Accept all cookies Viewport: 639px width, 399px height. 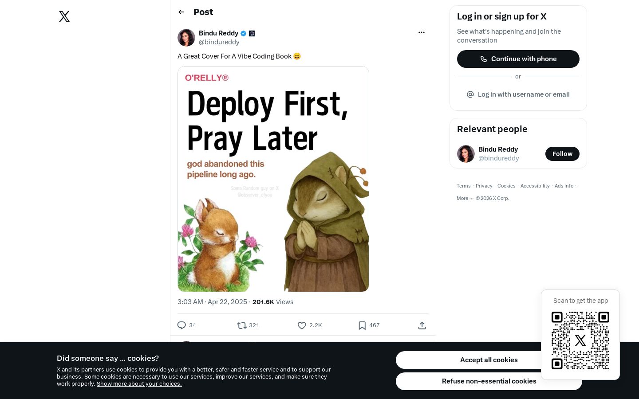click(x=489, y=360)
